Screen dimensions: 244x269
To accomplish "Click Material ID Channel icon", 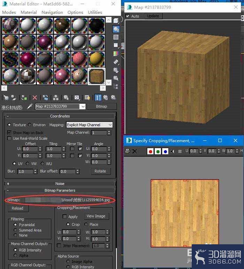I will point(77,98).
